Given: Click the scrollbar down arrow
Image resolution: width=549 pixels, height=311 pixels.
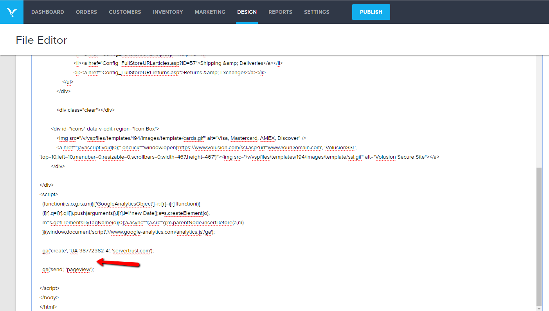Looking at the screenshot, I should pos(539,308).
